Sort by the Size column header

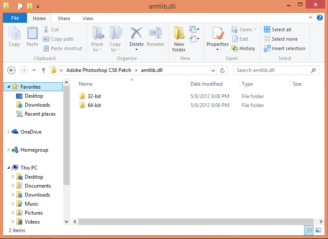(297, 84)
